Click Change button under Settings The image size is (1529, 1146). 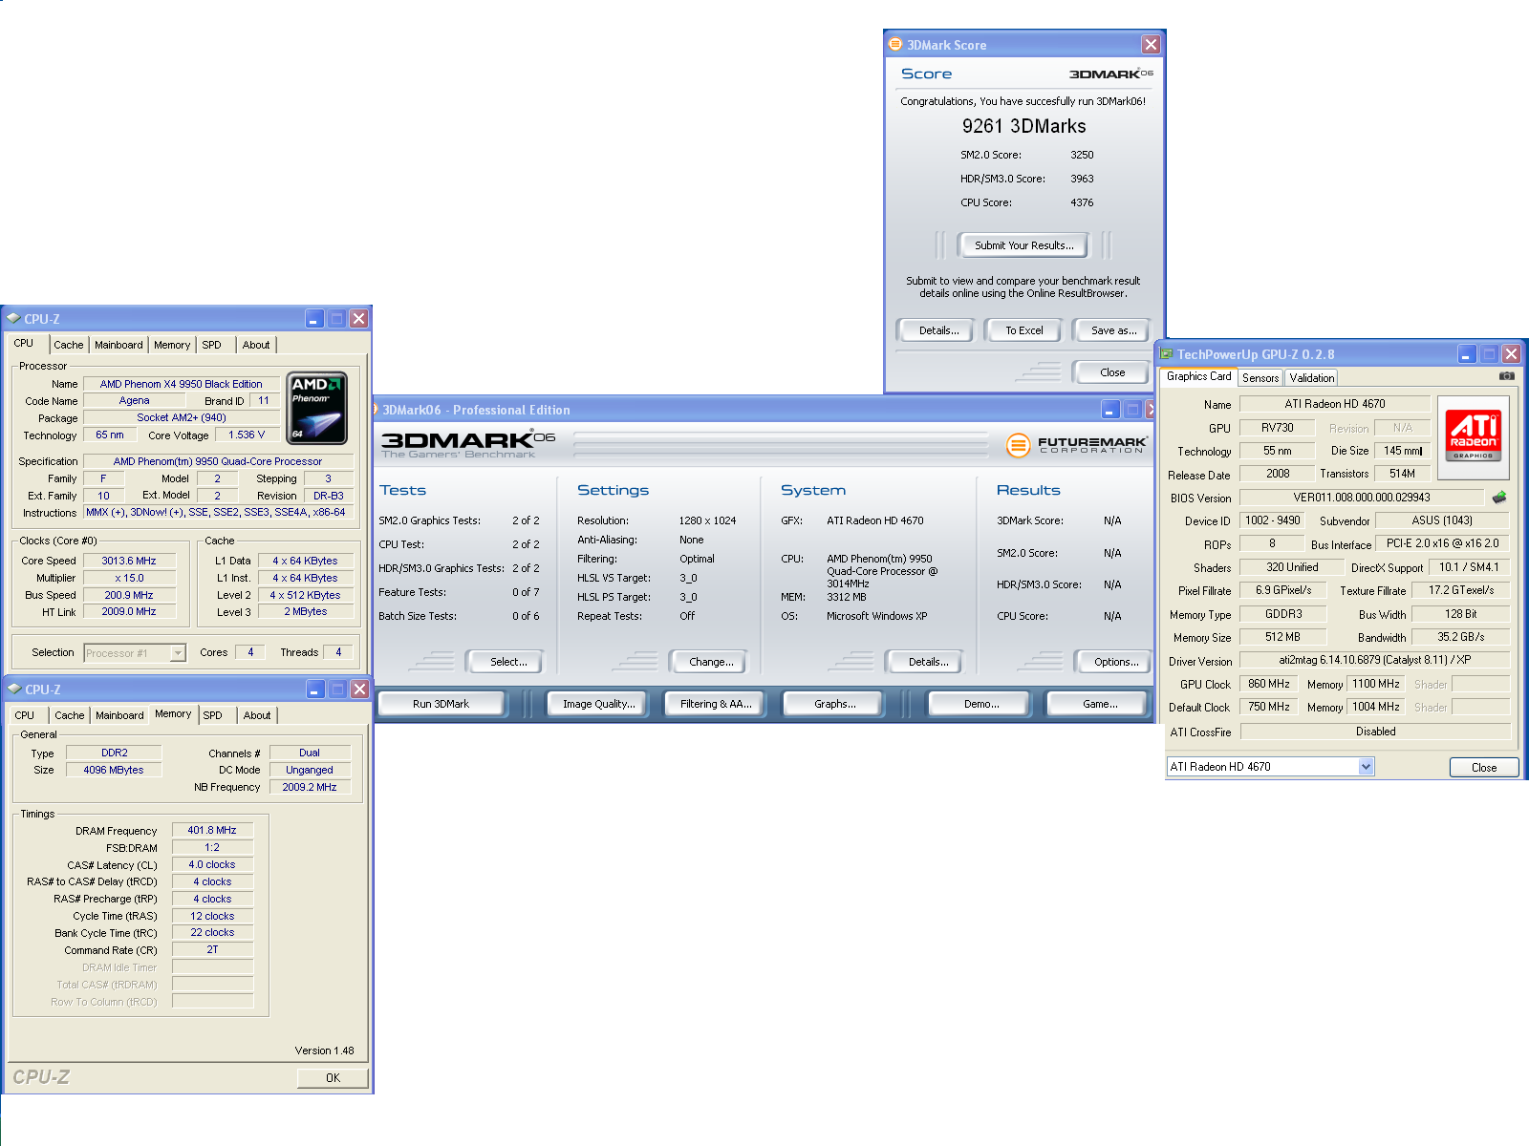[711, 662]
